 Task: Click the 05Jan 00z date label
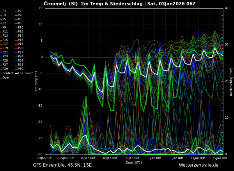coord(67,158)
